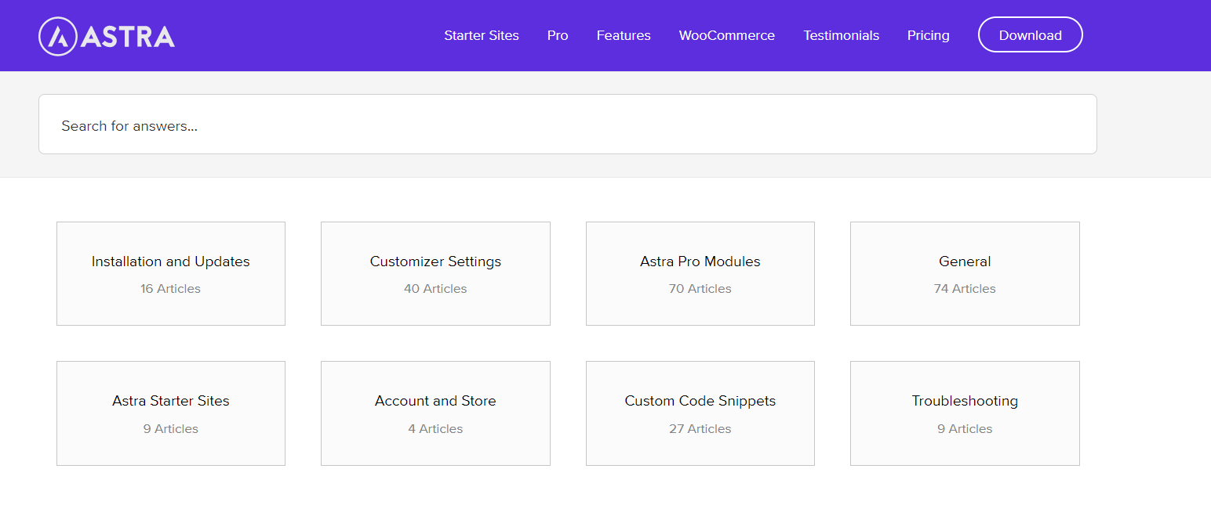
Task: Click the Astra logo
Action: coord(107,36)
